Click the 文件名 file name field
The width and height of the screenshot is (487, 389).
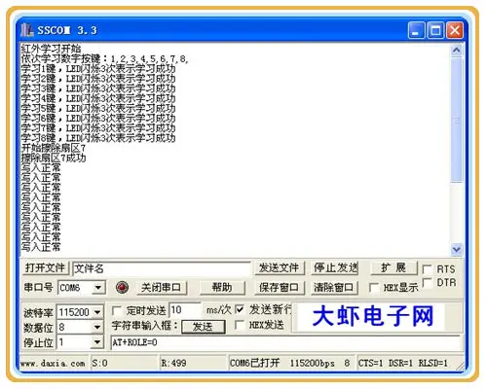pos(162,268)
